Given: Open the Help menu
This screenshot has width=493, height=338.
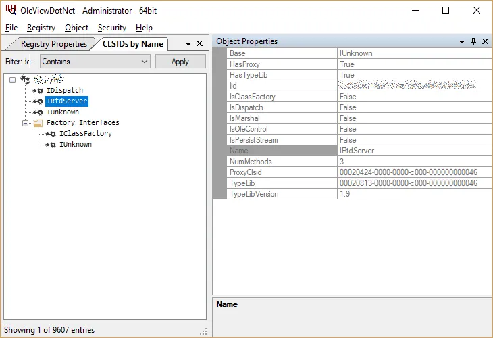Looking at the screenshot, I should pos(144,28).
